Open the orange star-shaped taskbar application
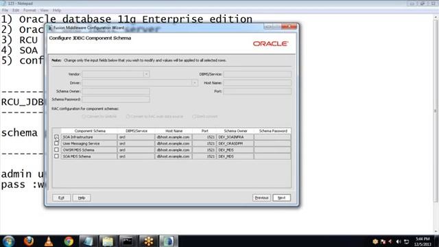This screenshot has height=247, width=439. point(148,241)
